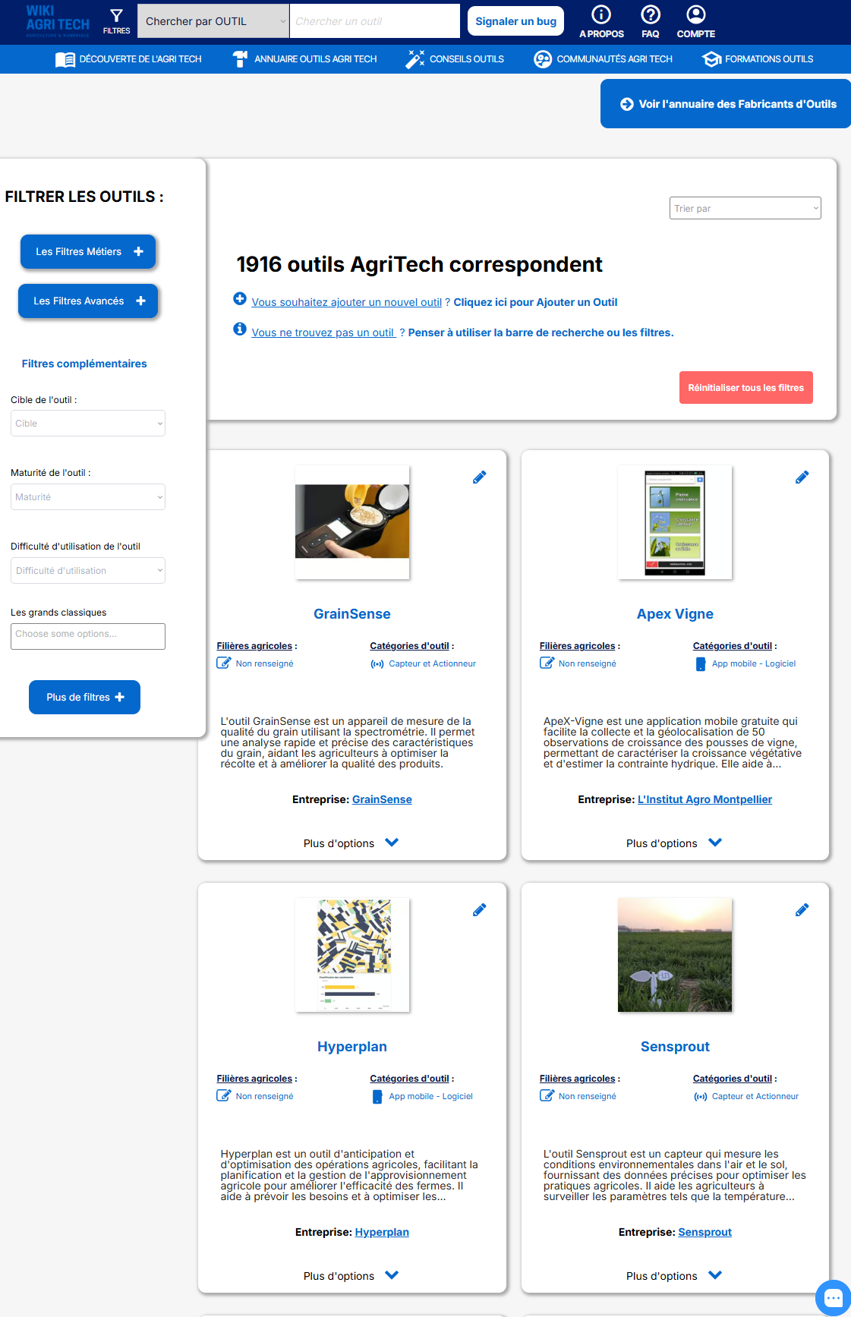Open the Trier par dropdown
This screenshot has width=851, height=1317.
pos(745,208)
